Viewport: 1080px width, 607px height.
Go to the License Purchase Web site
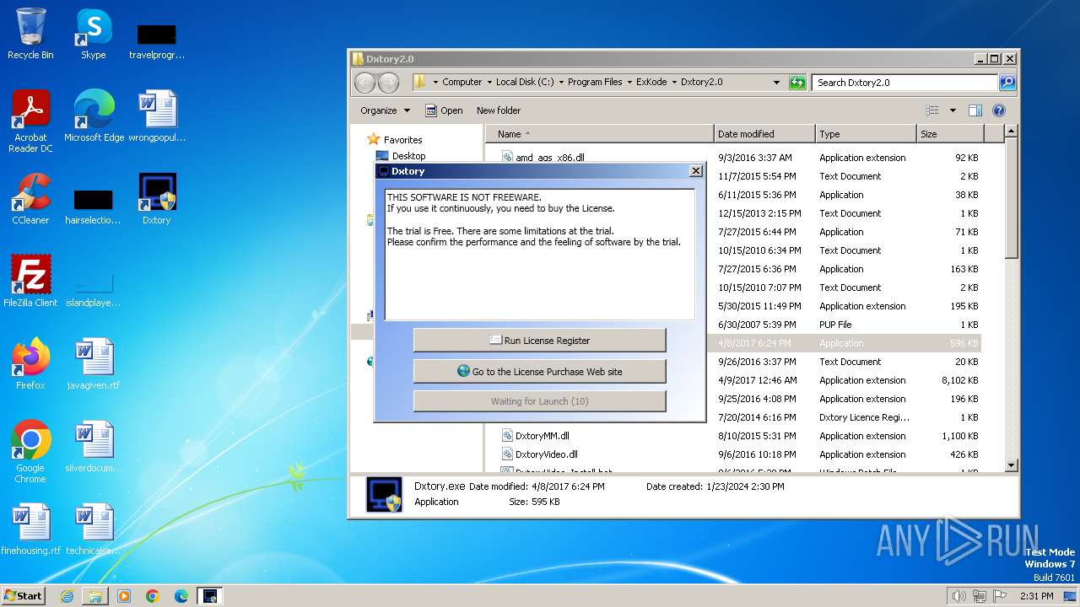click(x=540, y=372)
